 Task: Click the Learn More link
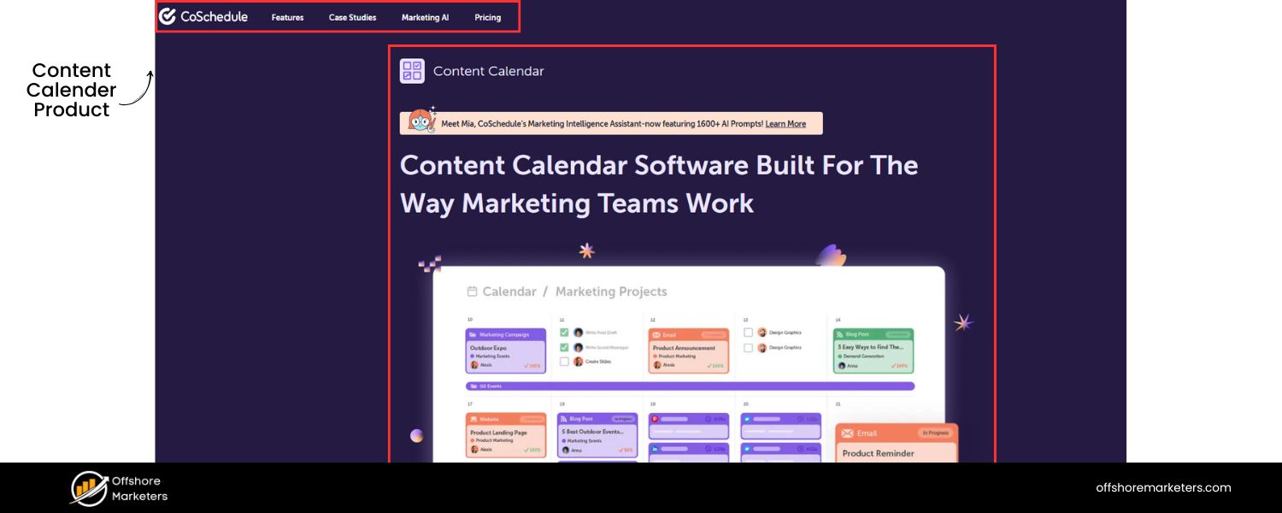785,123
